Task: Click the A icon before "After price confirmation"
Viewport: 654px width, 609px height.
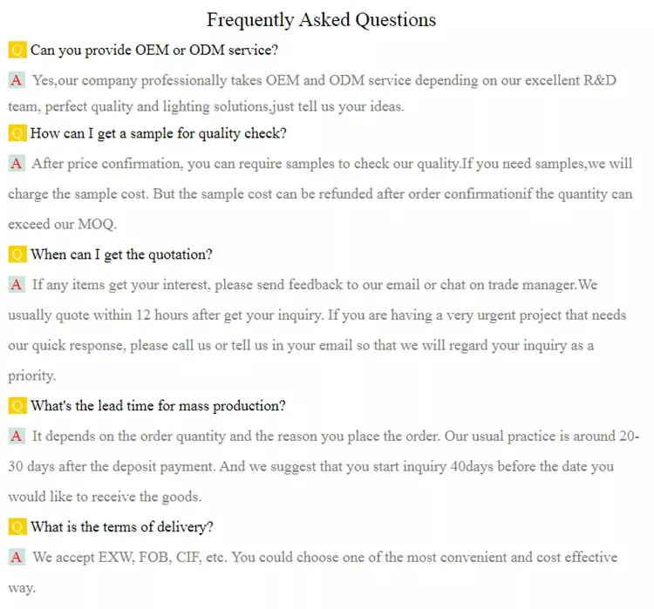Action: click(17, 164)
